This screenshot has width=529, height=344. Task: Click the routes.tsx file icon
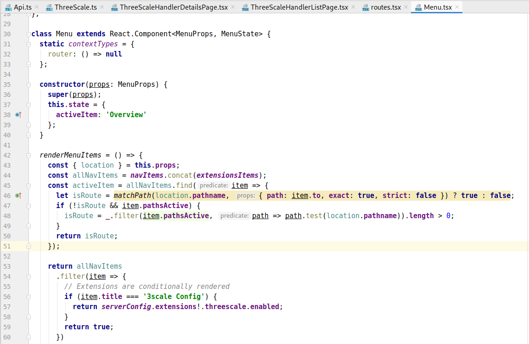click(x=366, y=7)
